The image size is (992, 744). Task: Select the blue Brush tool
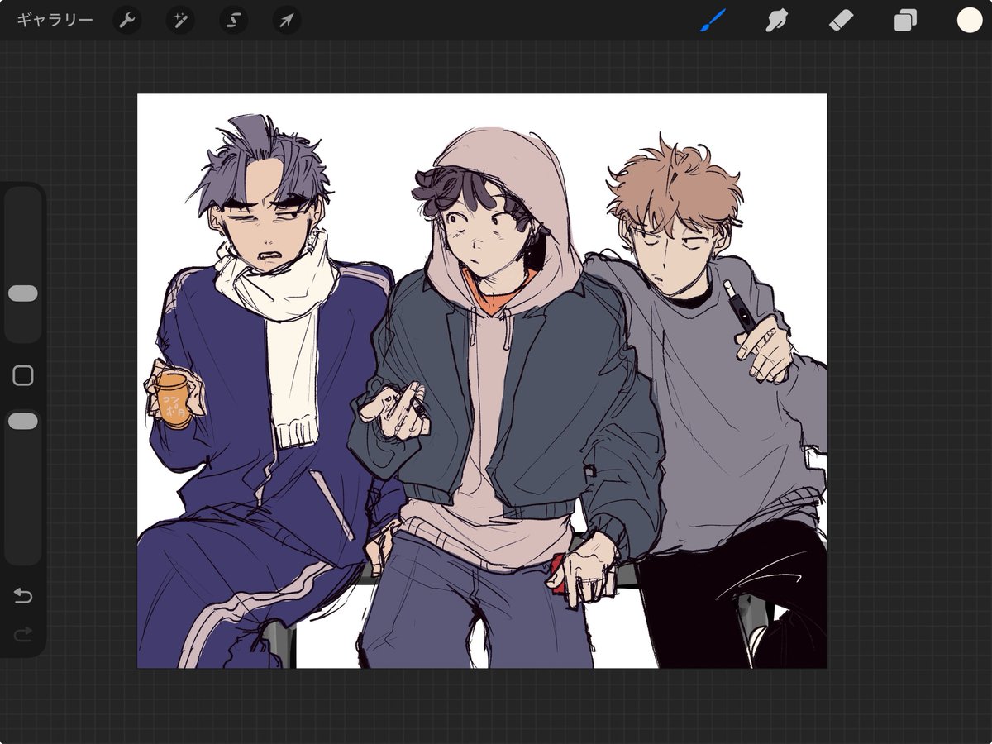(712, 20)
